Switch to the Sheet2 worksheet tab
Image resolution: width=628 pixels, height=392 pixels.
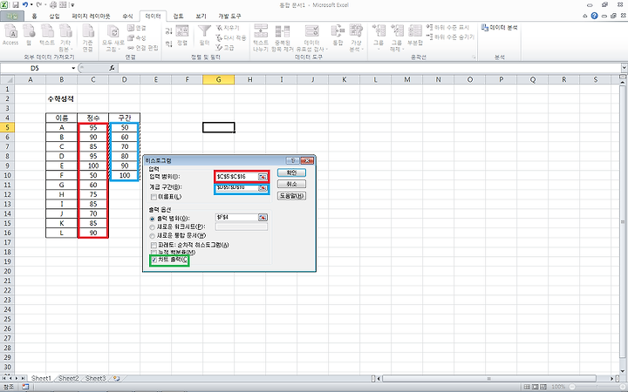(68, 378)
